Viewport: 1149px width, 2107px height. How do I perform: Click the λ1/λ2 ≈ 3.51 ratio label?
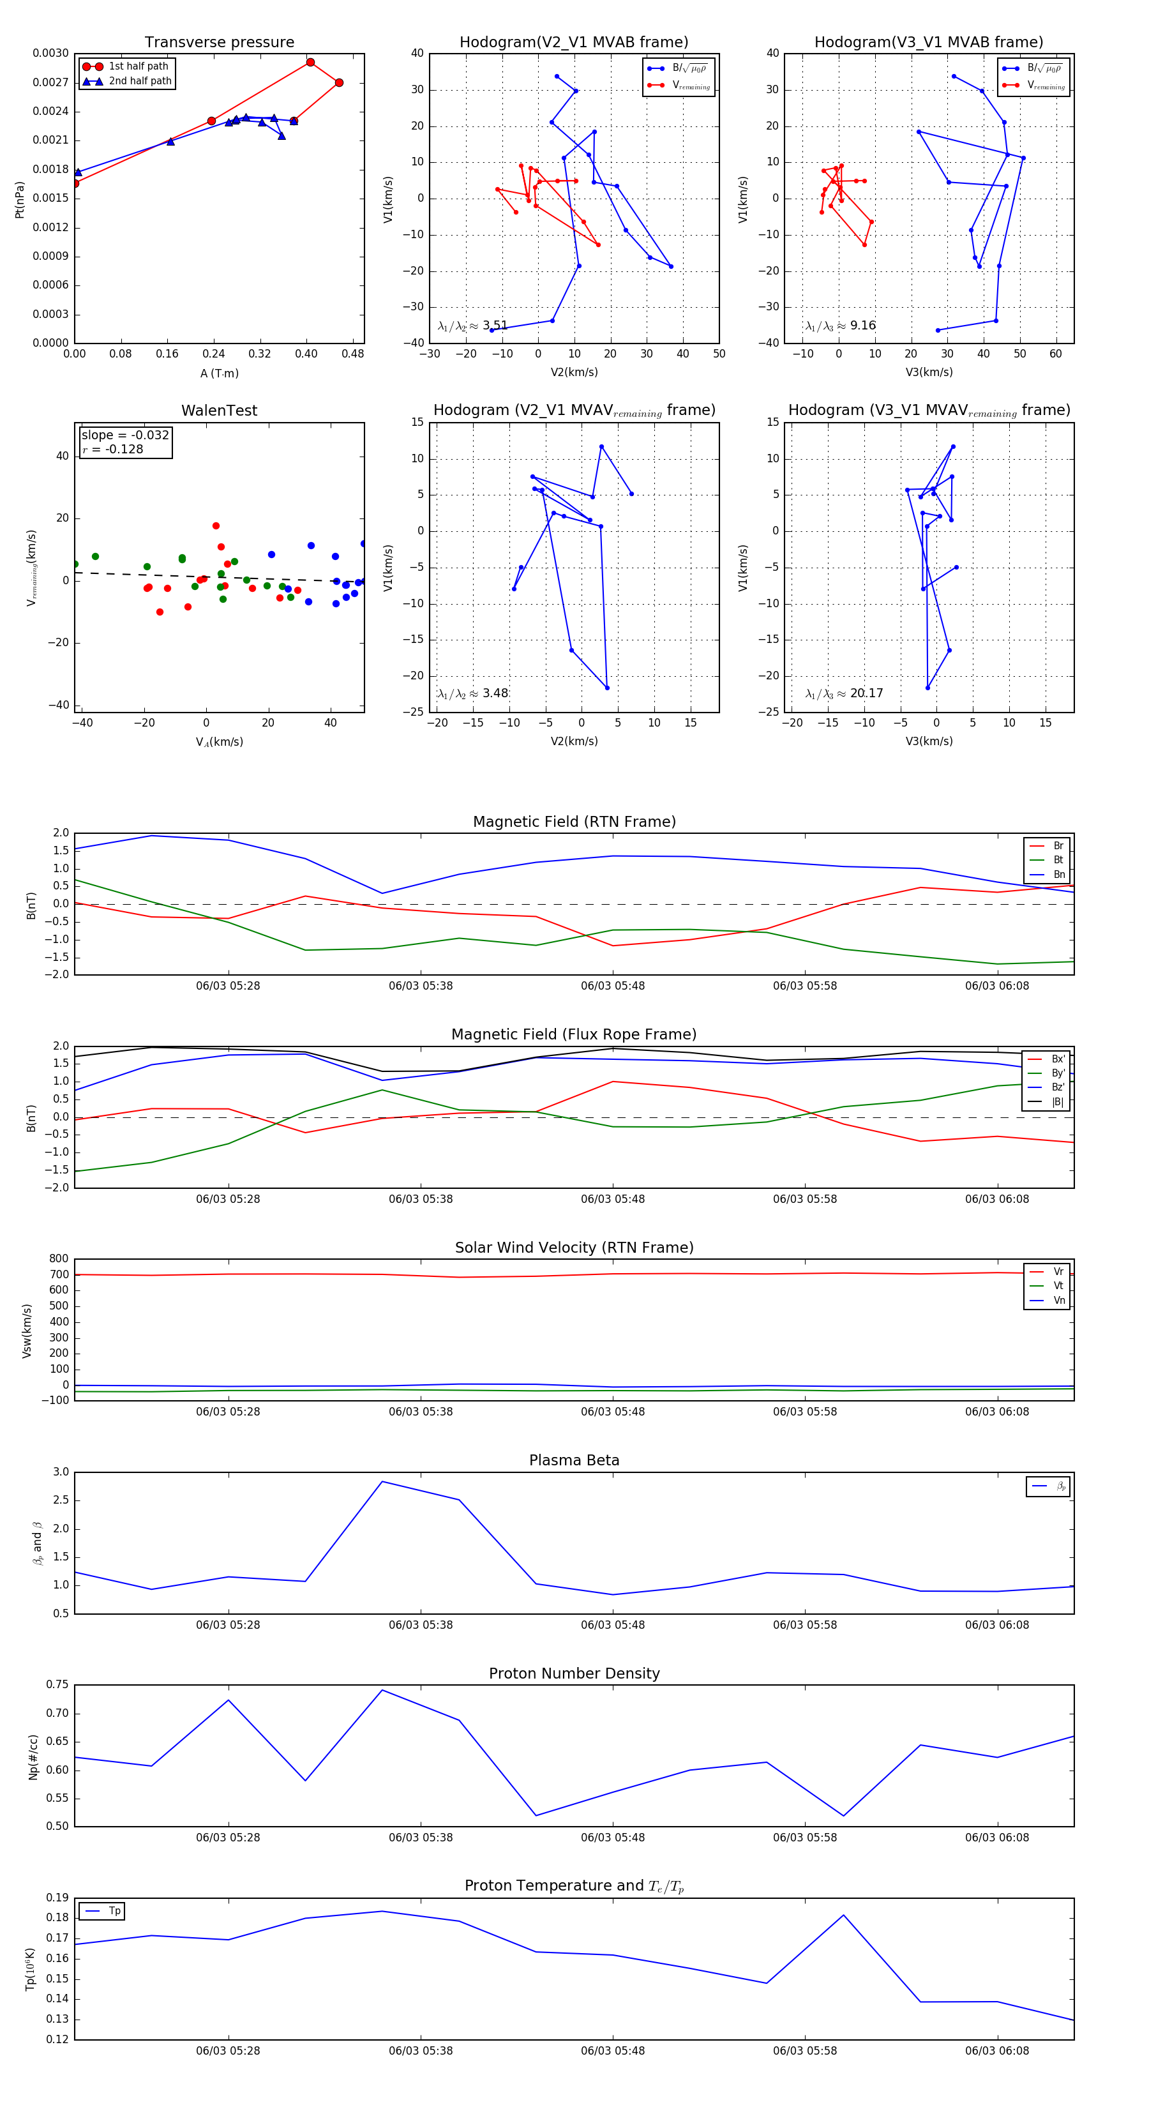(472, 326)
